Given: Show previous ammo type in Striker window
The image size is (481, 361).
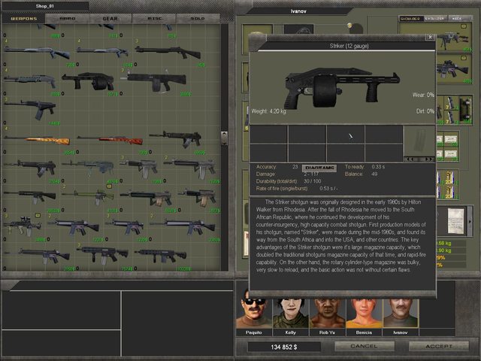Looking at the screenshot, I should tap(411, 159).
